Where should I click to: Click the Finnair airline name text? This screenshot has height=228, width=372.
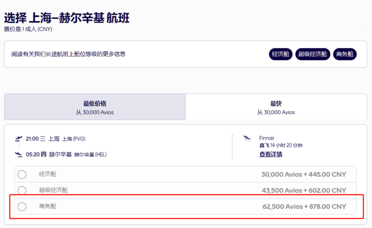pyautogui.click(x=267, y=138)
